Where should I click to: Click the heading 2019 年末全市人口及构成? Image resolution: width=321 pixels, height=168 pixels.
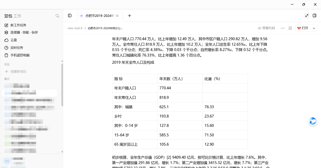tap(133, 63)
